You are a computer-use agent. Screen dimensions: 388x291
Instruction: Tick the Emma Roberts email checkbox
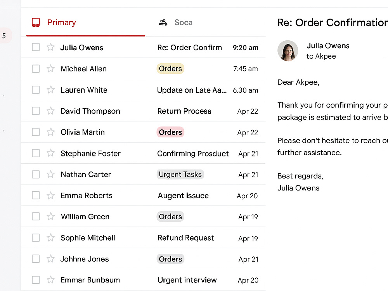36,195
